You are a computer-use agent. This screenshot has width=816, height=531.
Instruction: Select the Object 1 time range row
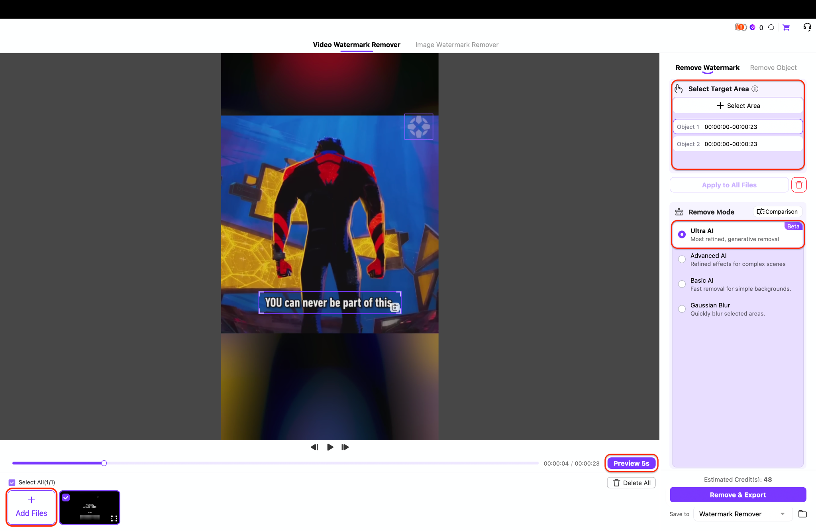pyautogui.click(x=738, y=127)
